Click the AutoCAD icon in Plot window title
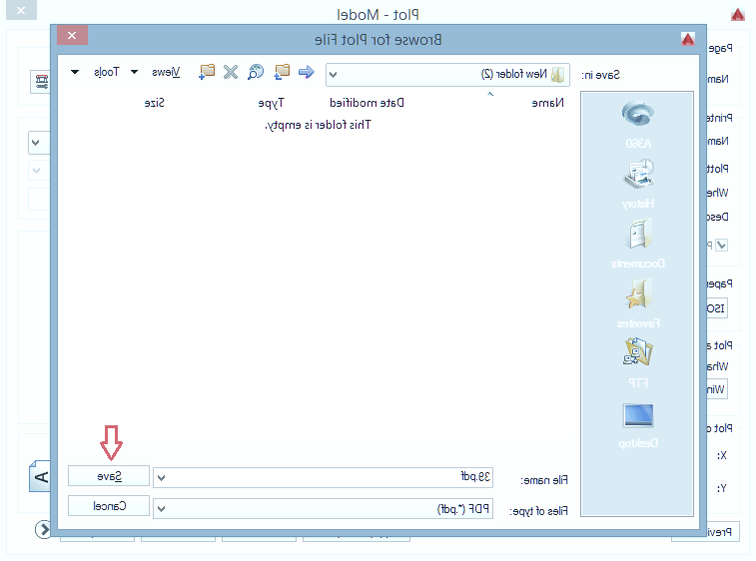The image size is (756, 561). (x=738, y=15)
